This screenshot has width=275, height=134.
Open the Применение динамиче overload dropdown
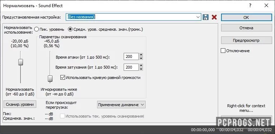(x=121, y=105)
